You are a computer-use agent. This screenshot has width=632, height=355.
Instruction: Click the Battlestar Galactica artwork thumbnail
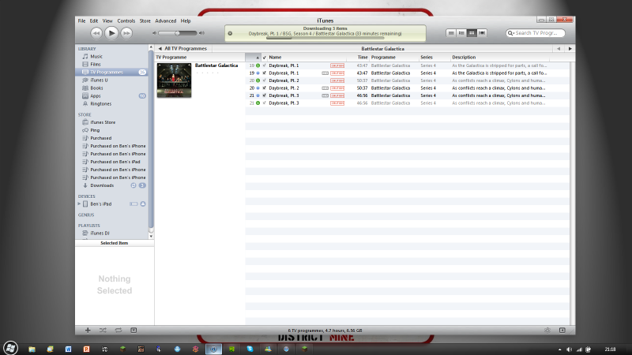174,80
